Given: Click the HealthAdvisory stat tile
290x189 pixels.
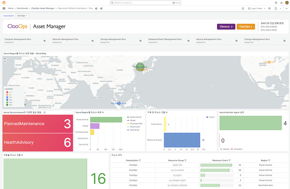Looking at the screenshot, I should tap(38, 142).
